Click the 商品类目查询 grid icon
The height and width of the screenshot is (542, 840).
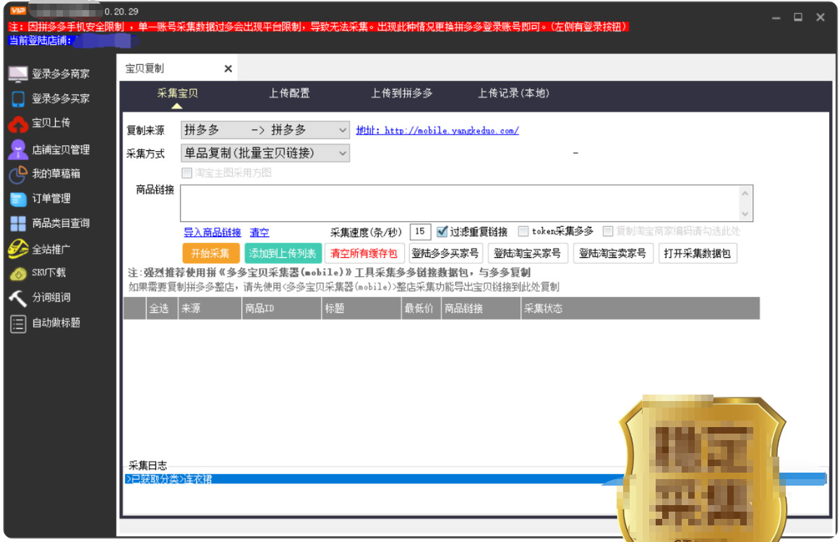[x=18, y=224]
